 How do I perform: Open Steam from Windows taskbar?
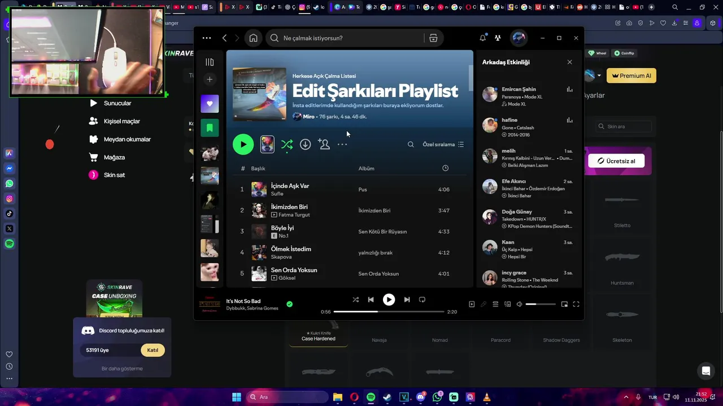tap(387, 397)
